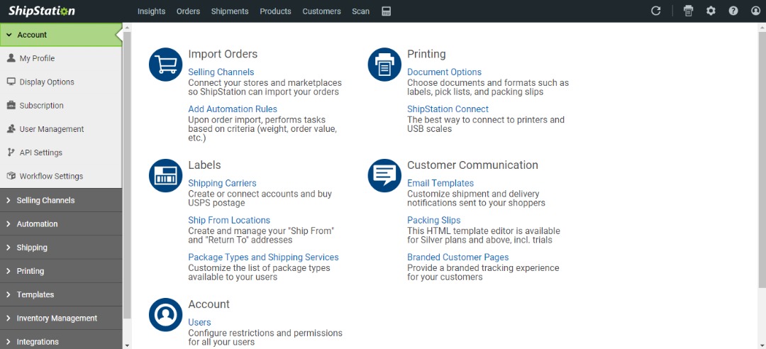Click the Branded Customer Pages link
The image size is (766, 349).
(x=457, y=257)
